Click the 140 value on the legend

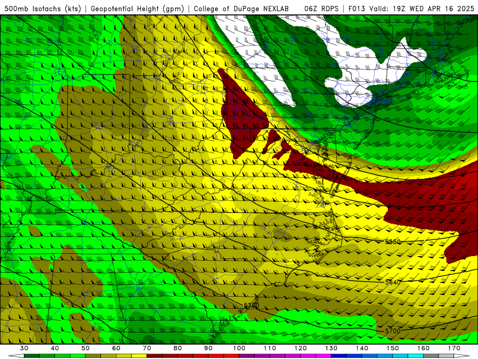[x=362, y=348]
